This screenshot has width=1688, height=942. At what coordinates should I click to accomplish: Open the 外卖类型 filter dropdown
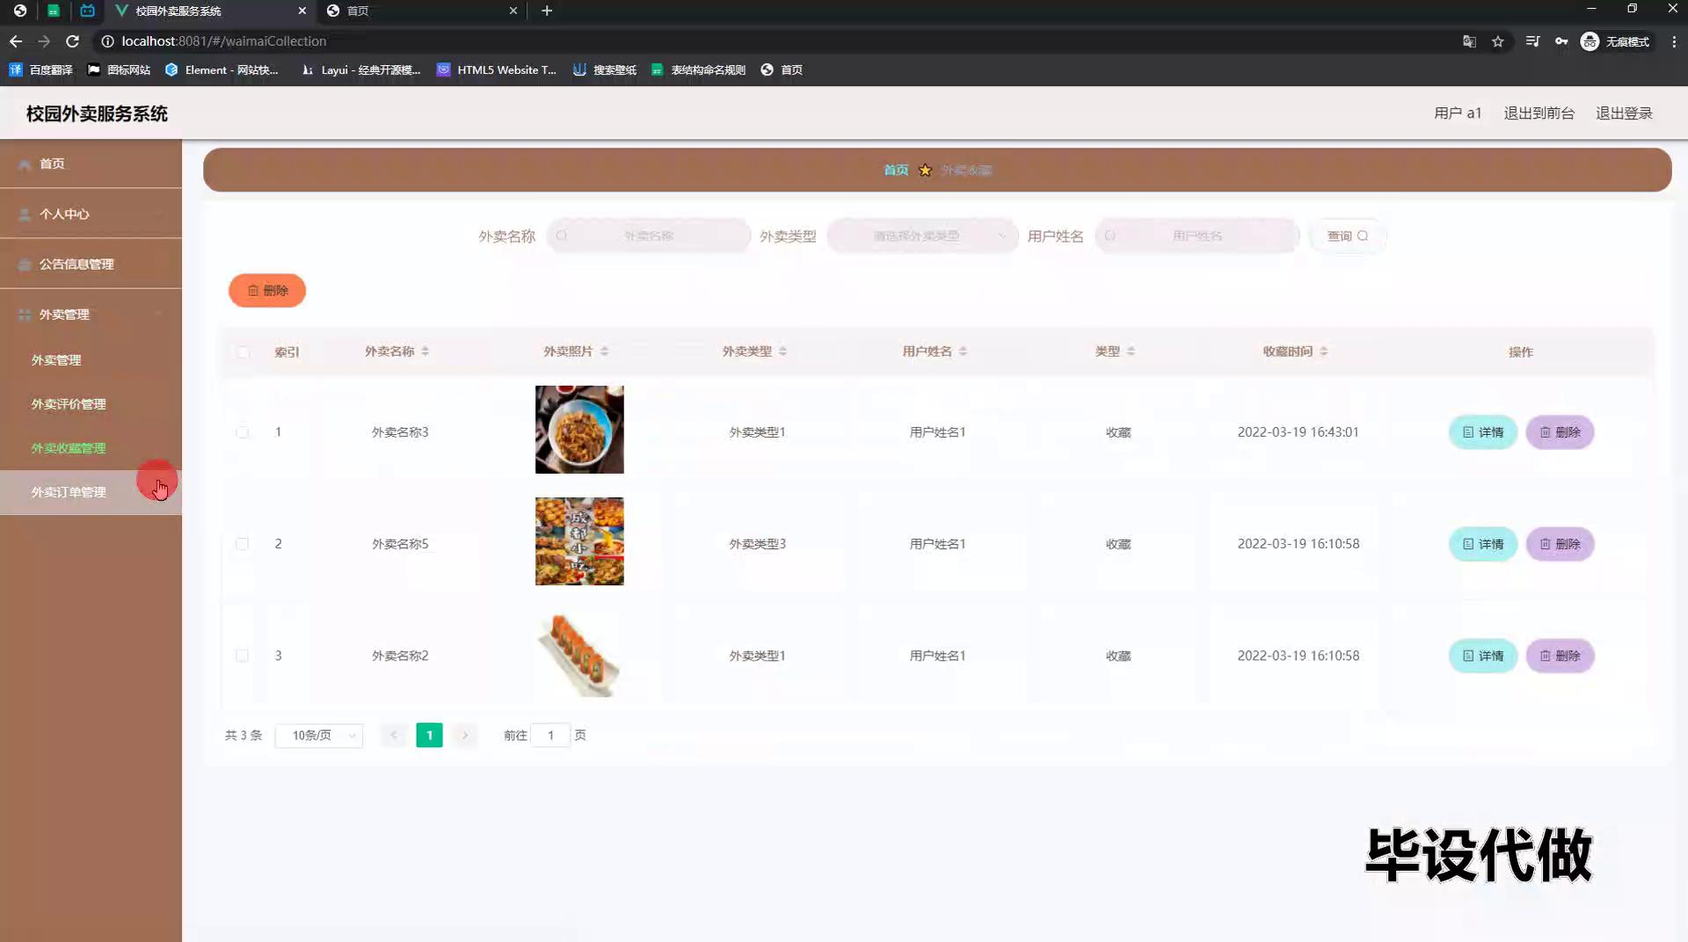pos(921,236)
